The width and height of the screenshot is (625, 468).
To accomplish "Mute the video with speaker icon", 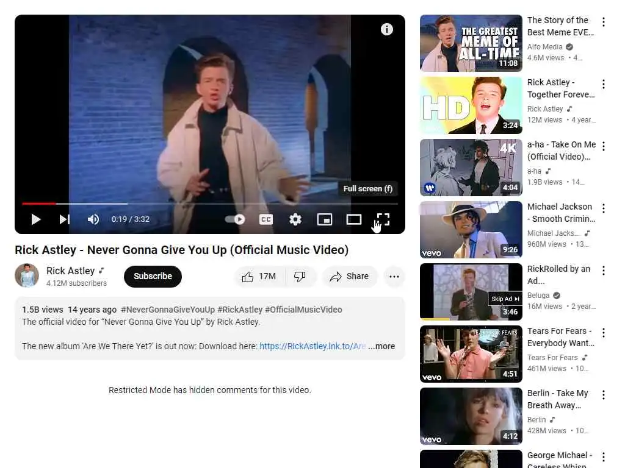I will coord(93,219).
